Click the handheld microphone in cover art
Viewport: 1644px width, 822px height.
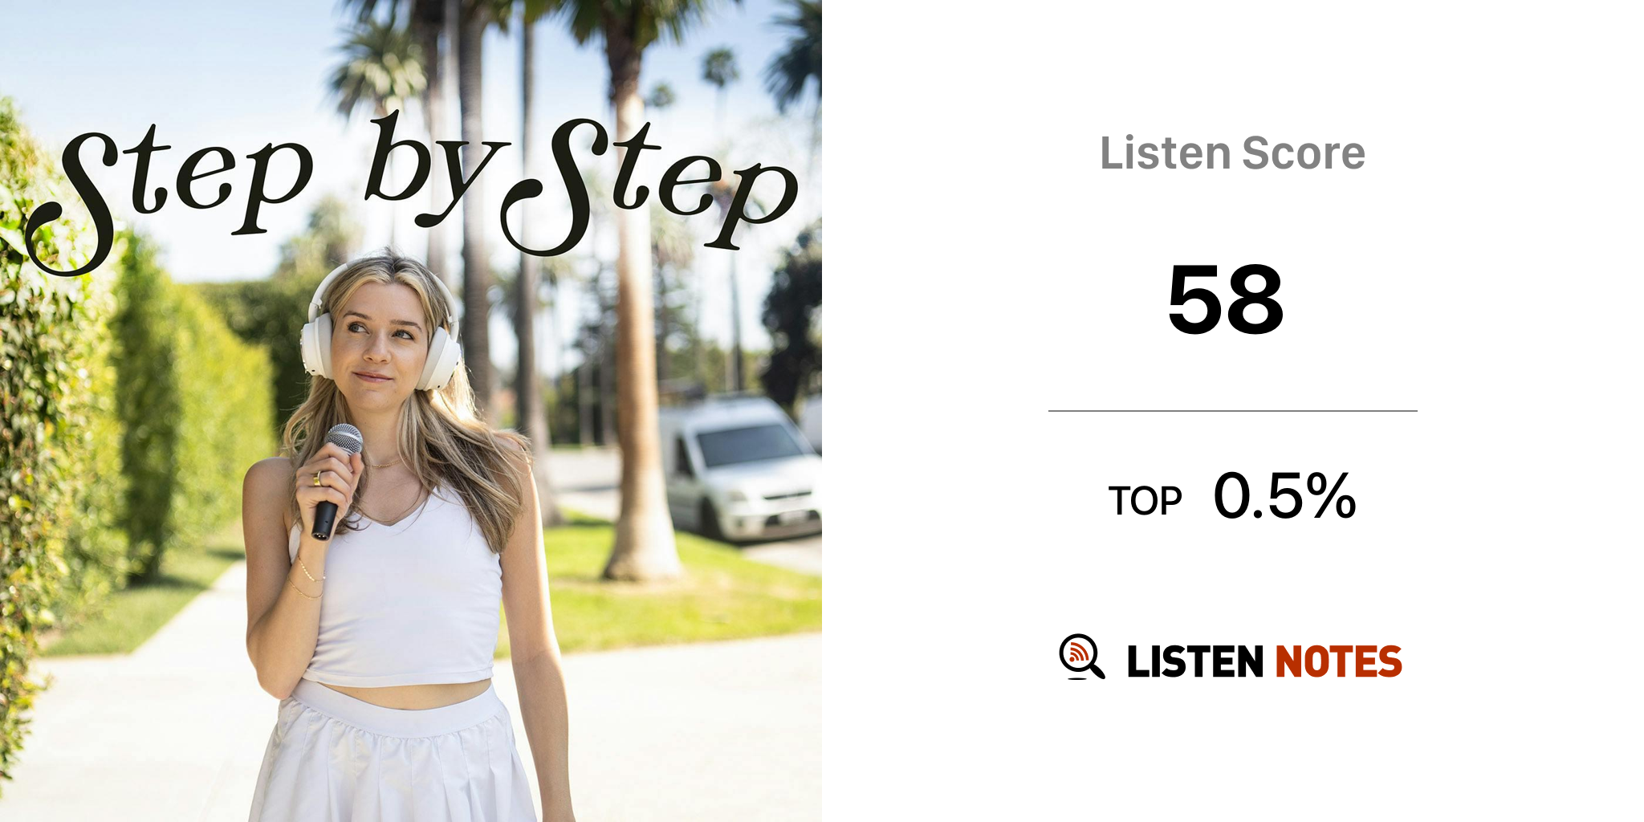pyautogui.click(x=336, y=481)
